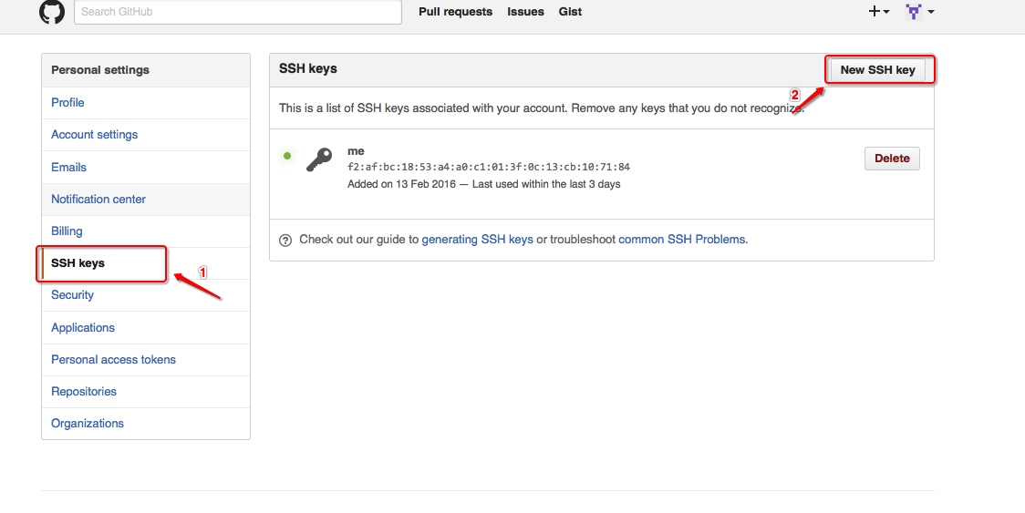Click the key icon beside me
This screenshot has height=513, width=1025.
point(319,159)
